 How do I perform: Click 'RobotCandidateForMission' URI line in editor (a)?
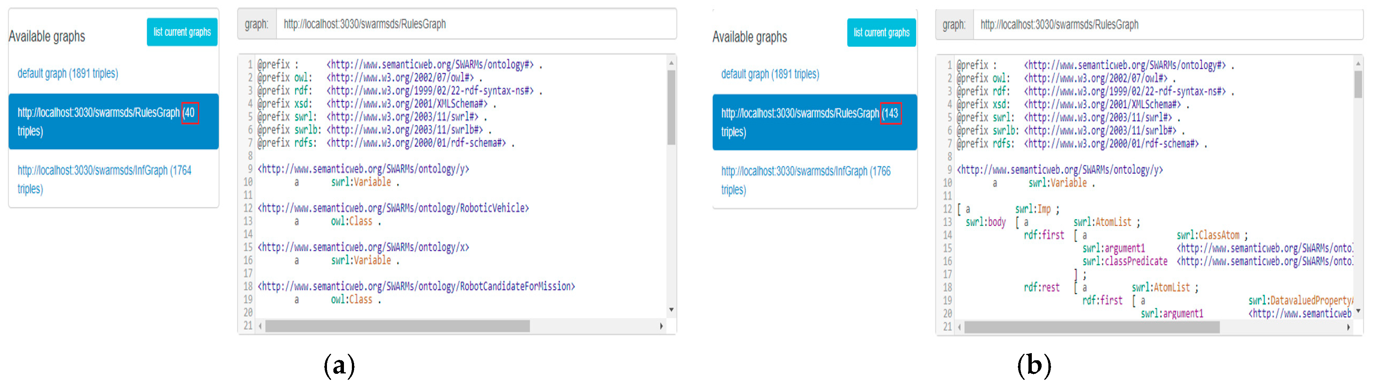(x=416, y=286)
